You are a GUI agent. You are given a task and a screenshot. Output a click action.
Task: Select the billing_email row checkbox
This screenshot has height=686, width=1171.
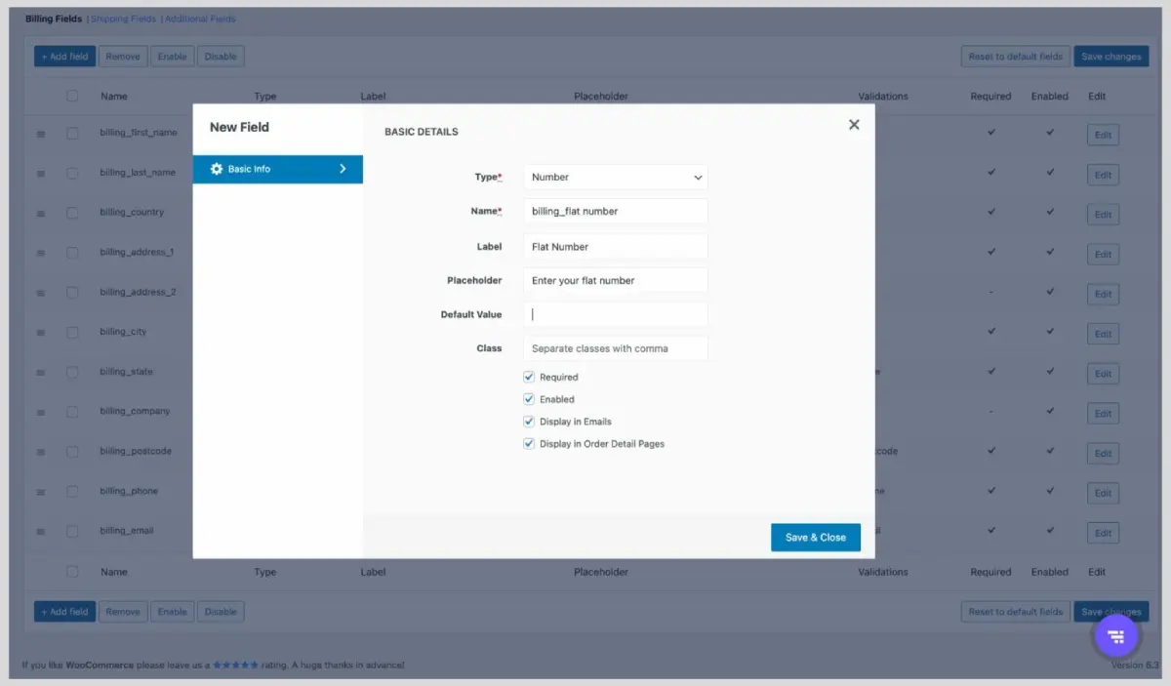(x=72, y=531)
